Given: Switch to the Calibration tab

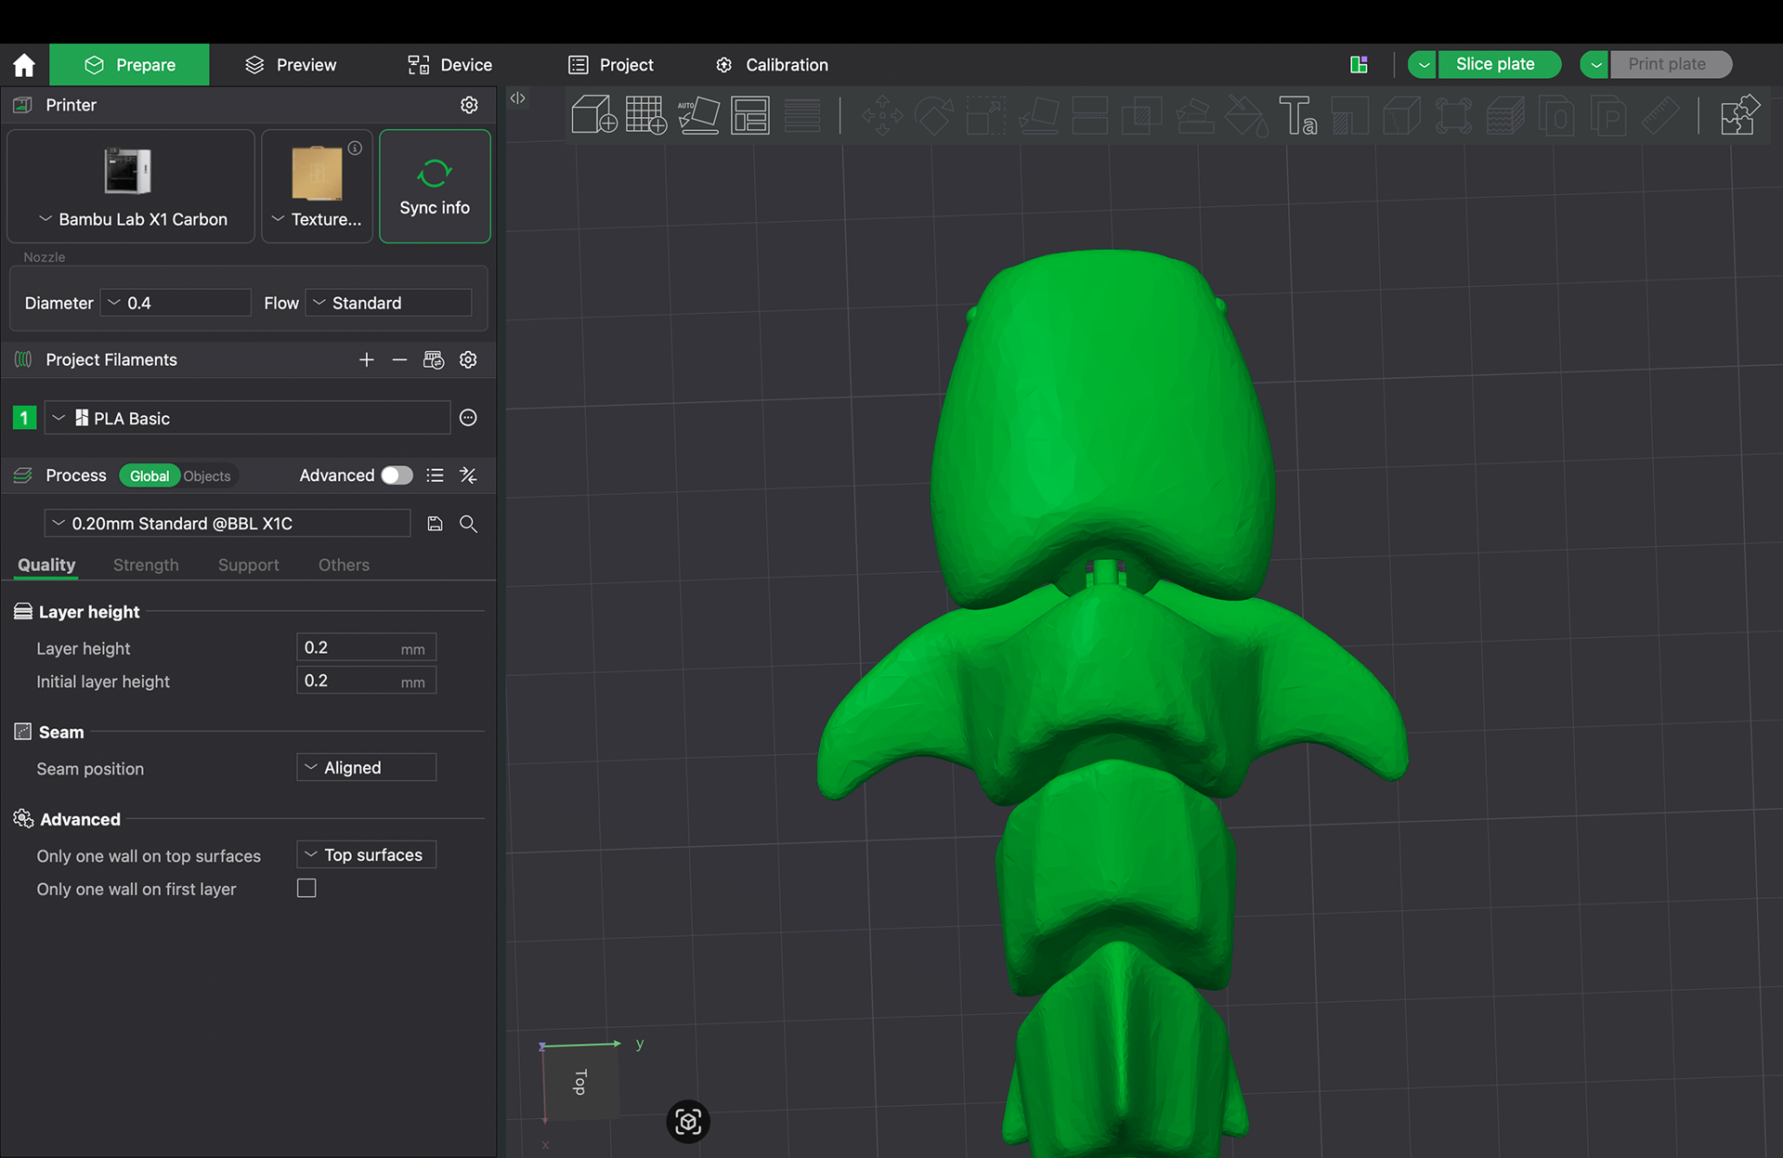Looking at the screenshot, I should (x=772, y=65).
